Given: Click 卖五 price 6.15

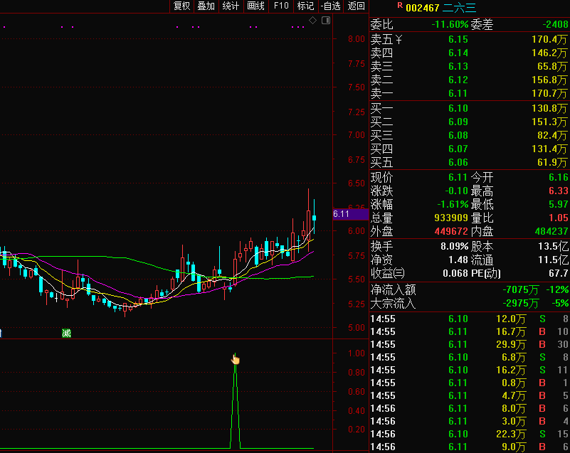Looking at the screenshot, I should 458,39.
